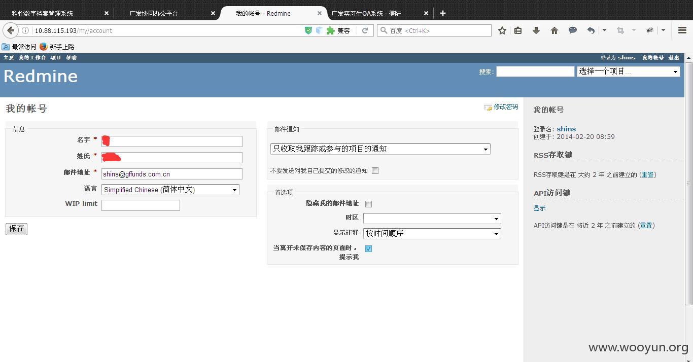Screen dimensions: 693x362
Task: Expand the dropdown arrow next to bug icon
Action: click(663, 30)
